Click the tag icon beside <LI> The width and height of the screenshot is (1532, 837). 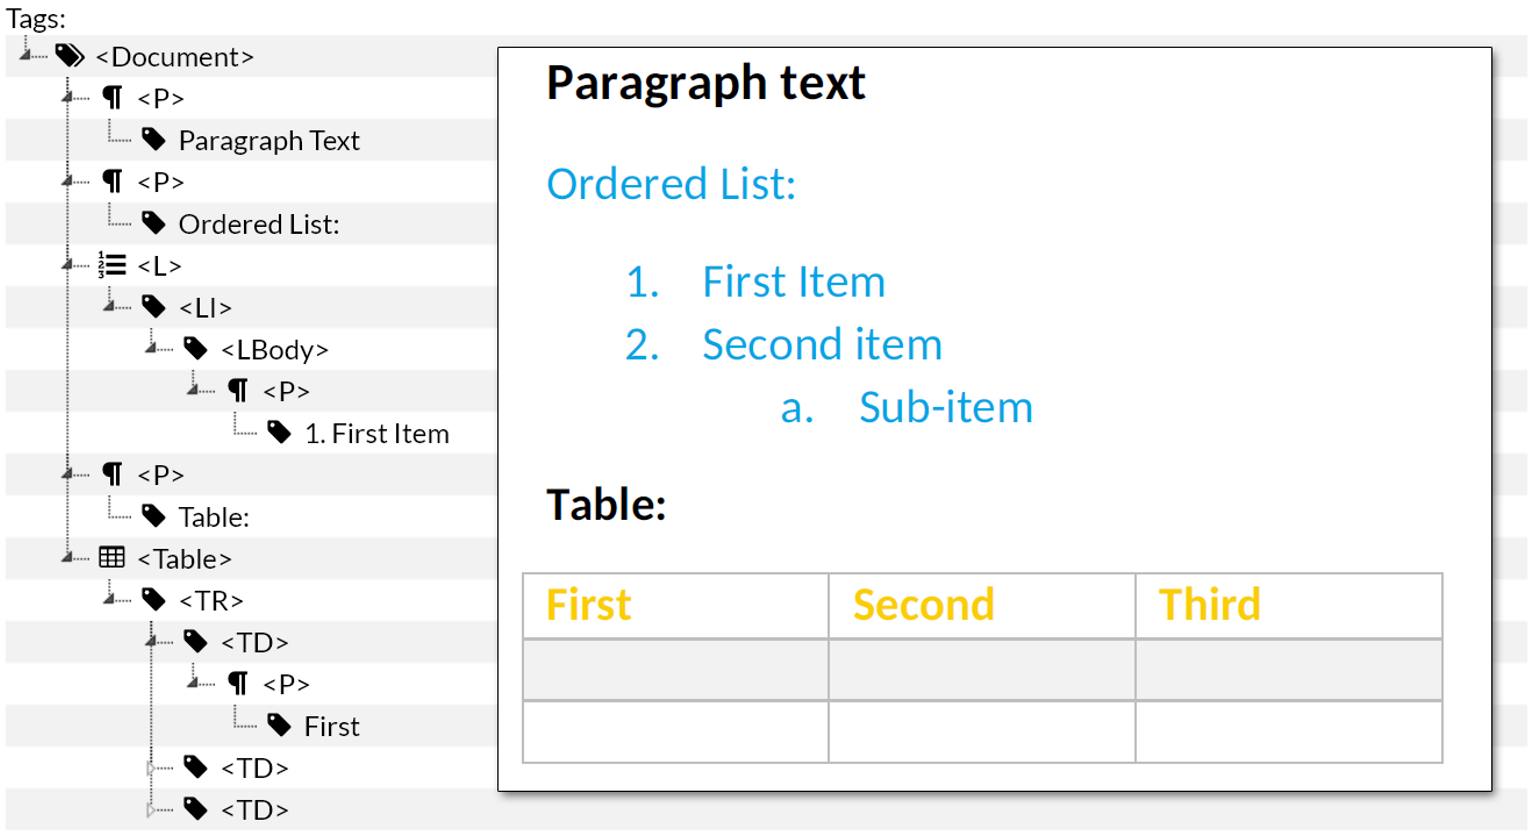tap(154, 308)
